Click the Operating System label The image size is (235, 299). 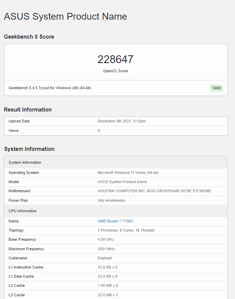pyautogui.click(x=24, y=173)
